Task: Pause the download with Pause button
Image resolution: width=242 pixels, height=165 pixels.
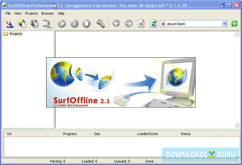Action: click(x=74, y=24)
